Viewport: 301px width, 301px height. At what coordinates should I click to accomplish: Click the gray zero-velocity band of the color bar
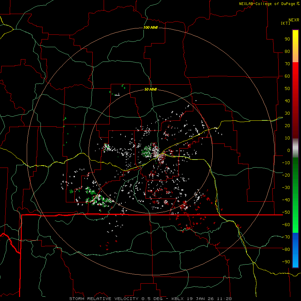(x=295, y=148)
